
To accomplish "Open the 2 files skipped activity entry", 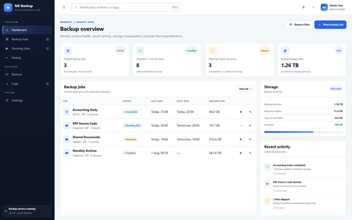I will pos(303,203).
